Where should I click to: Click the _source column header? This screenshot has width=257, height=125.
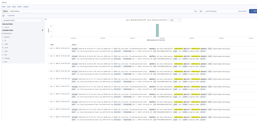(x=74, y=45)
